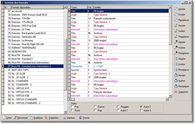This screenshot has width=195, height=124.
Task: Click Remplacer button with text comment icon
Action: [182, 70]
